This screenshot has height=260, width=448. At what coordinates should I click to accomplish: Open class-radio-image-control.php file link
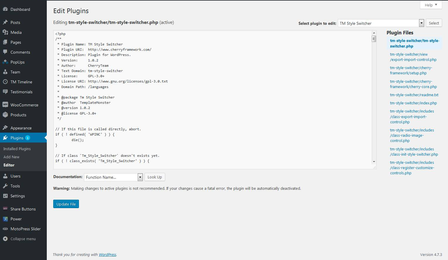click(x=412, y=135)
